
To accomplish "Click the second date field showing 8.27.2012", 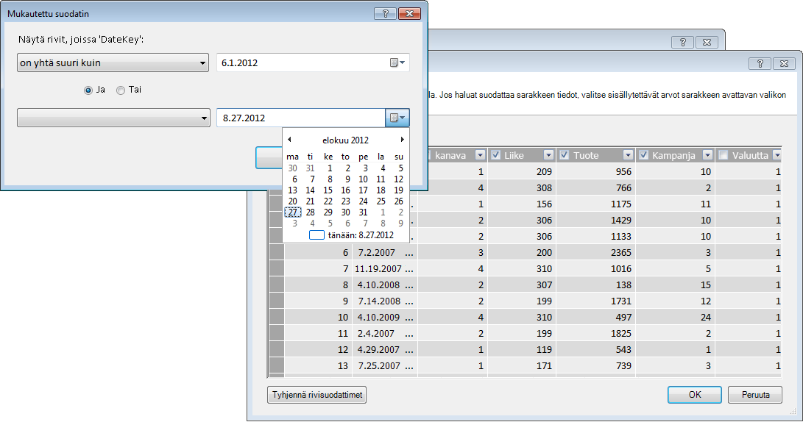I will click(300, 118).
